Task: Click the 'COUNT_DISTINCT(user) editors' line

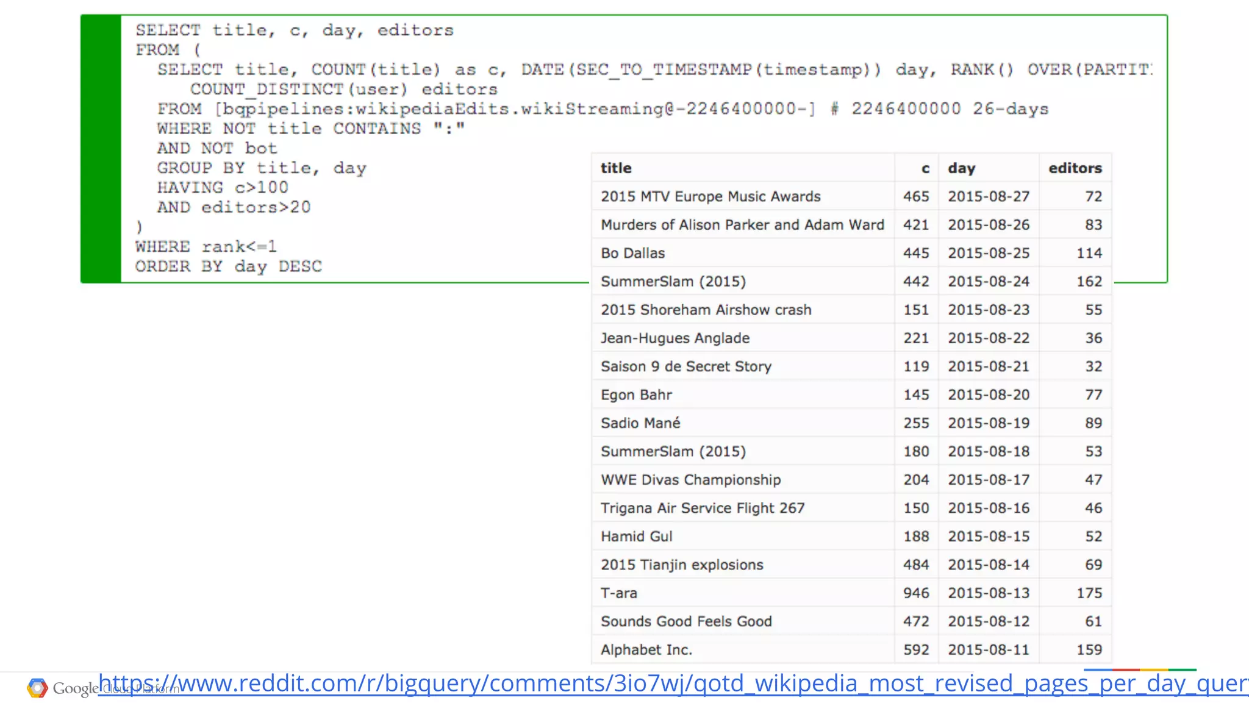Action: [x=344, y=90]
